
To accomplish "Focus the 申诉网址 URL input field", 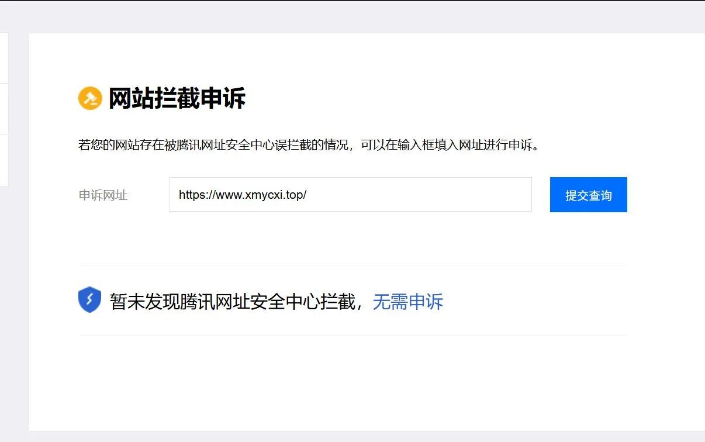I will [x=351, y=195].
